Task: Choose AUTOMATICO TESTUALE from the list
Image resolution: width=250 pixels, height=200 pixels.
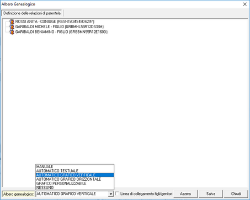Action: 75,171
